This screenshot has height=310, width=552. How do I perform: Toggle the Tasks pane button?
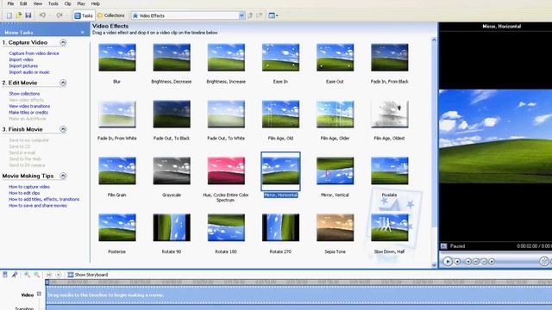(84, 15)
